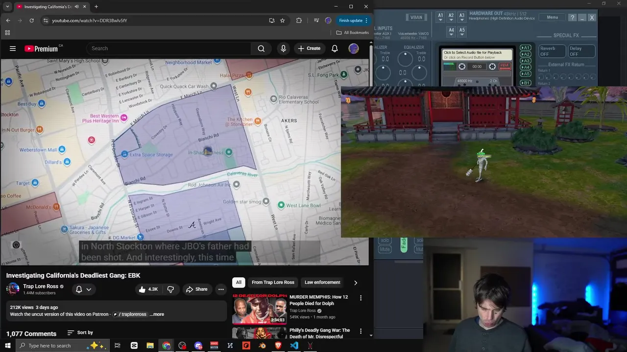The image size is (627, 352).
Task: Open A4 hardware output device dropdown
Action: click(x=451, y=32)
